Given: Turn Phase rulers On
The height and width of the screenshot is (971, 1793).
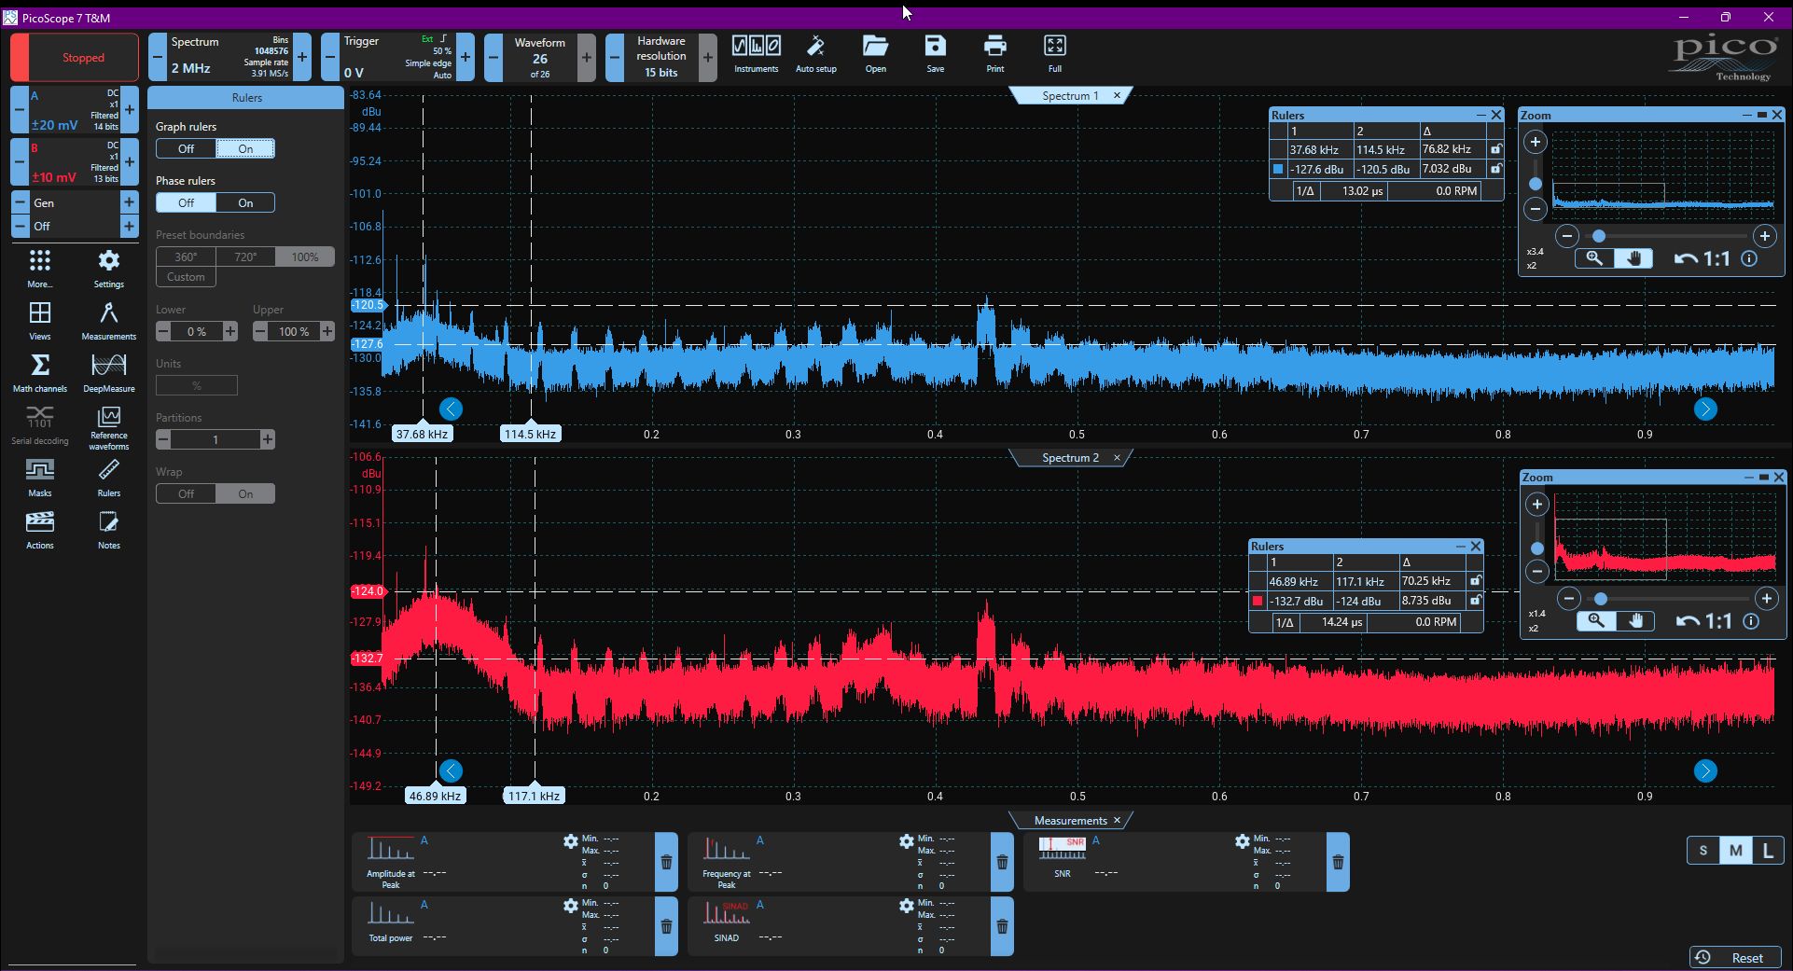Looking at the screenshot, I should click(245, 202).
